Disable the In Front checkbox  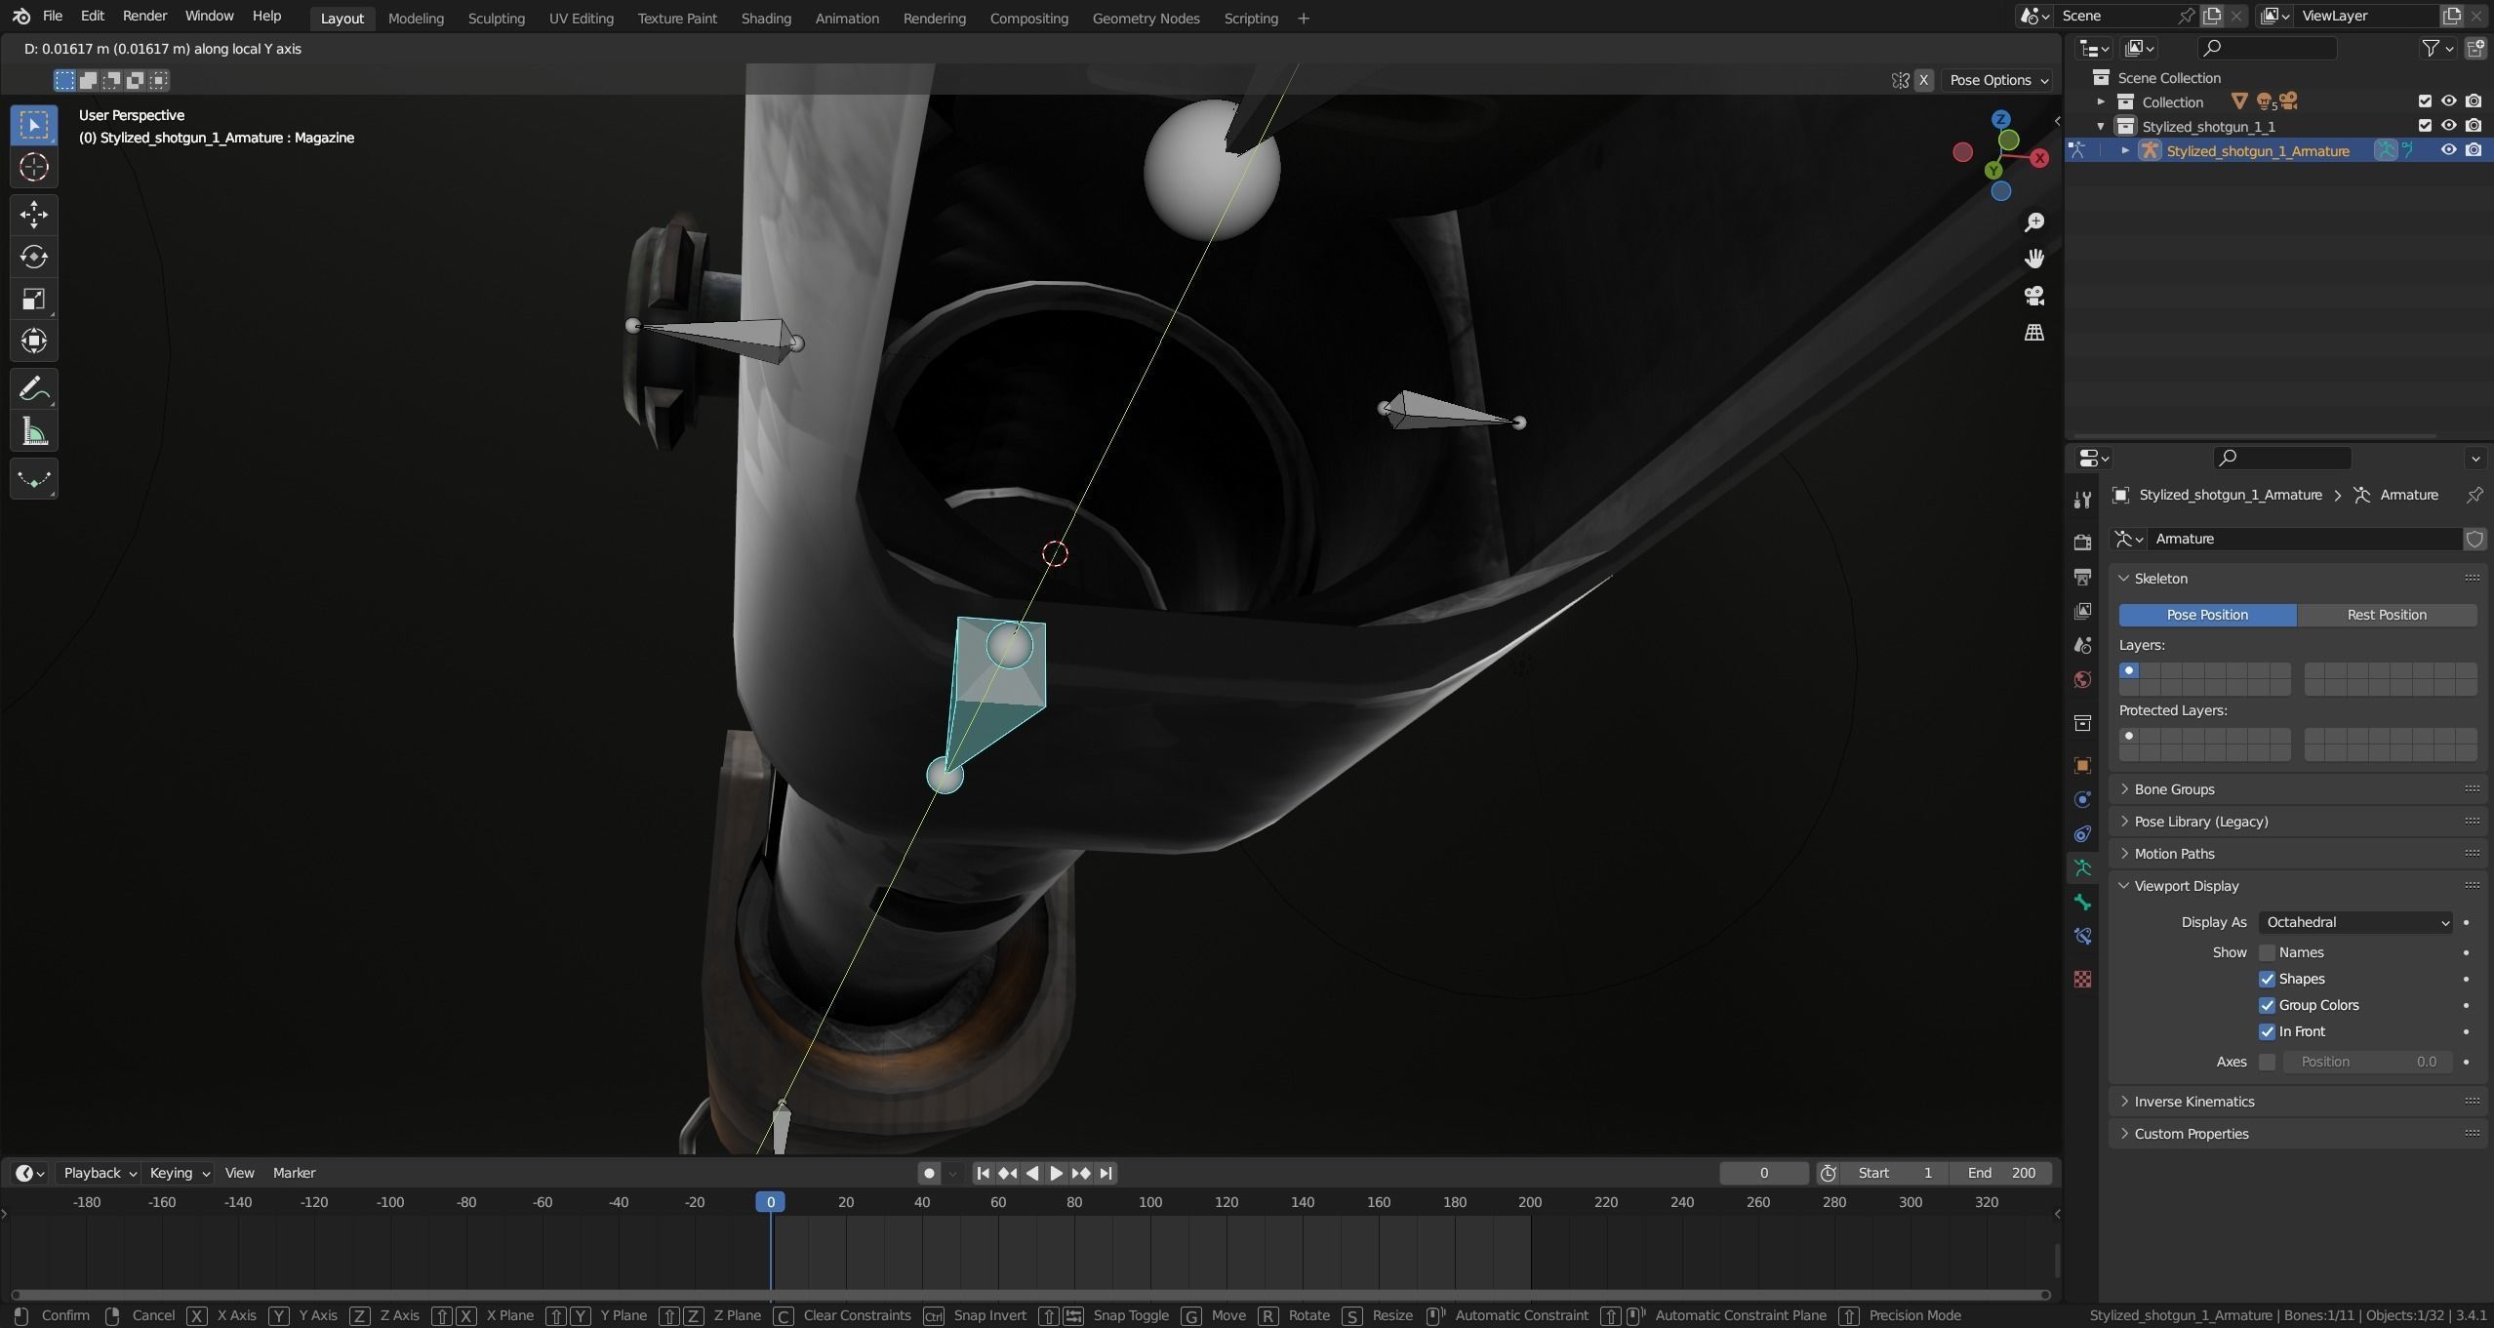tap(2267, 1031)
